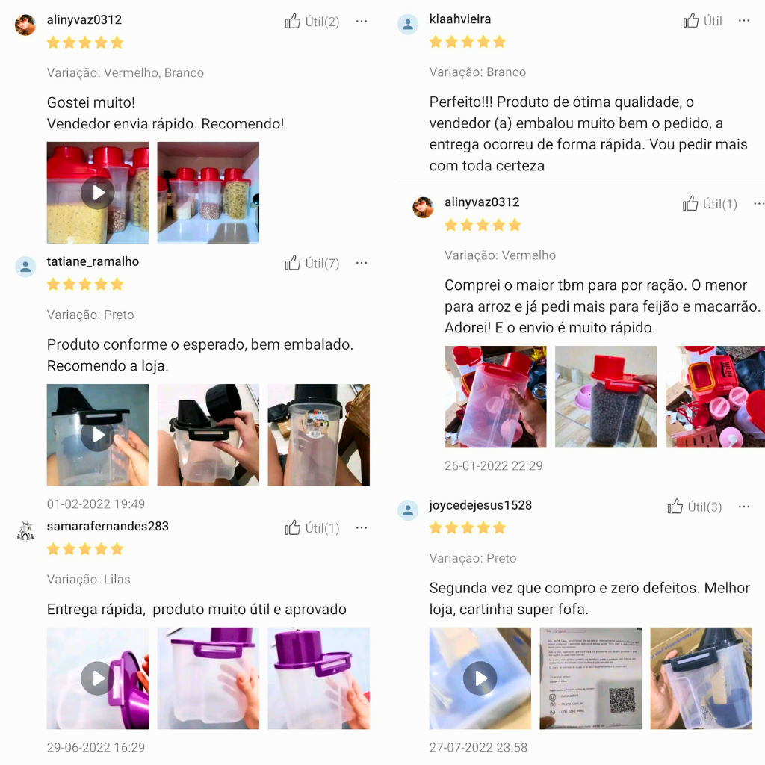Like alinyvaz0312's Útil(2) review
765x765 pixels.
(312, 22)
